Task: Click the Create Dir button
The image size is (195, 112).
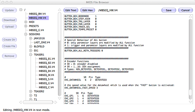Action: tap(9, 40)
